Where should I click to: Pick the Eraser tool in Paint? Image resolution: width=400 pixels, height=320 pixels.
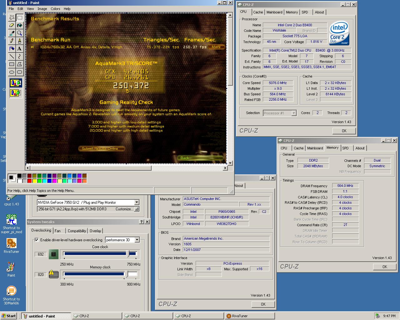coord(12,25)
